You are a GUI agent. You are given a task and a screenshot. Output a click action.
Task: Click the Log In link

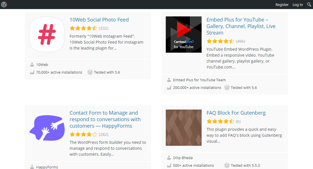pyautogui.click(x=298, y=5)
